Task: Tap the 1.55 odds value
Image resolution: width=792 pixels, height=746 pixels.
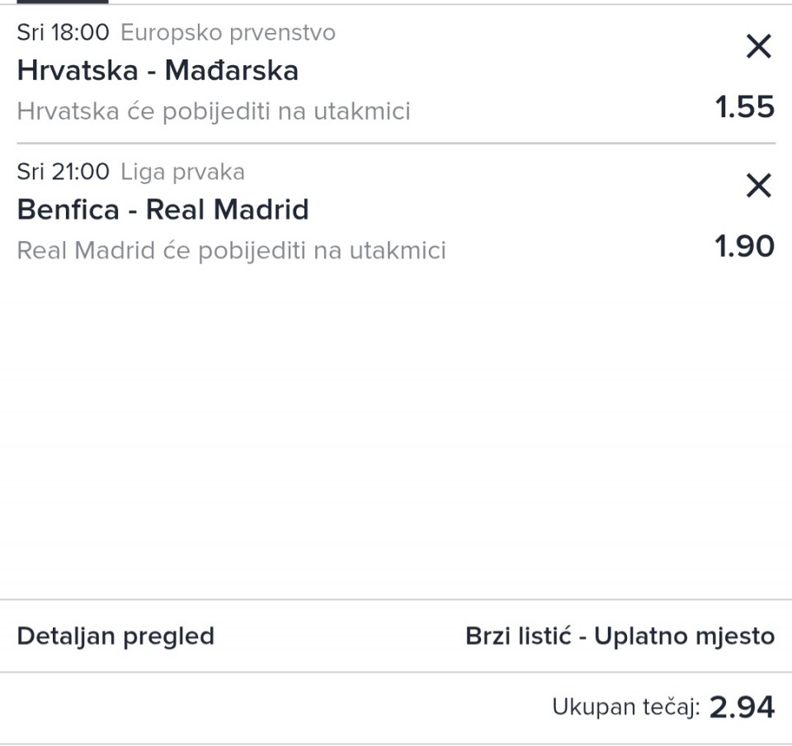Action: tap(745, 107)
